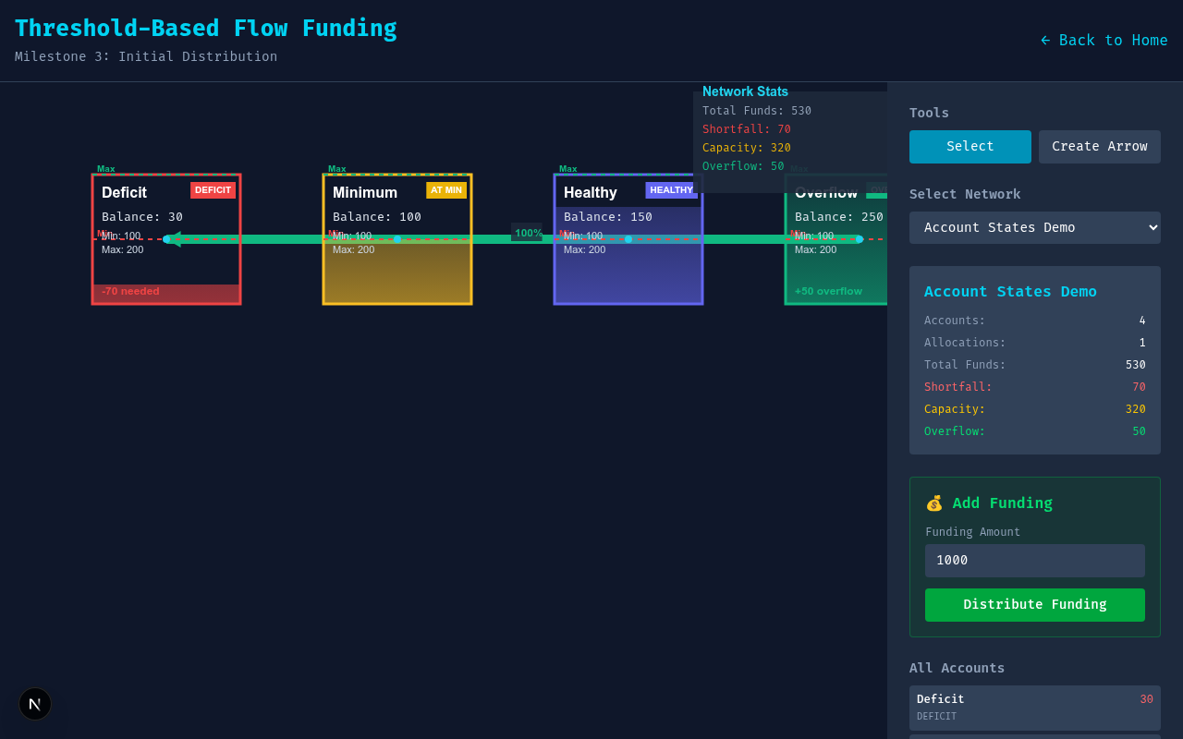Click the HEALTHY badge on the Healthy account

click(x=672, y=189)
